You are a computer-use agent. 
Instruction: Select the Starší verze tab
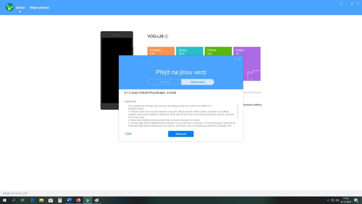197,82
